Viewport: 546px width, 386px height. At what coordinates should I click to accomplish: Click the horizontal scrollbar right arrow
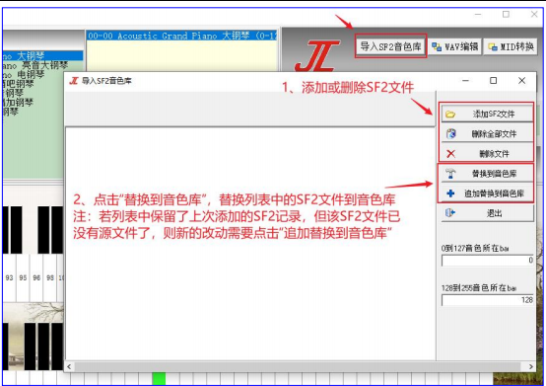(x=530, y=366)
